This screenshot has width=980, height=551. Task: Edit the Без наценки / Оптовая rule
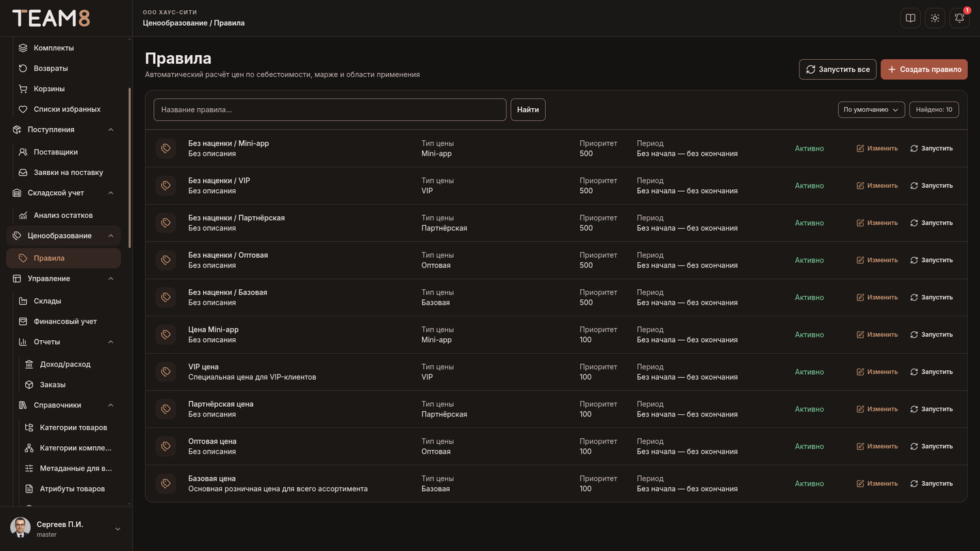click(877, 261)
